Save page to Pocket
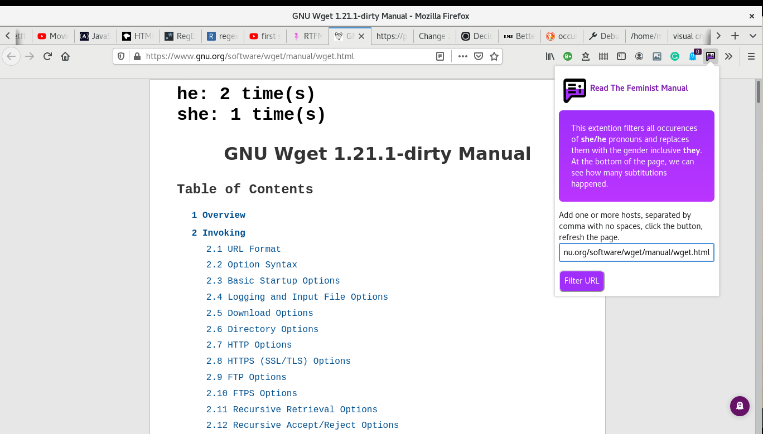The image size is (763, 434). 479,56
